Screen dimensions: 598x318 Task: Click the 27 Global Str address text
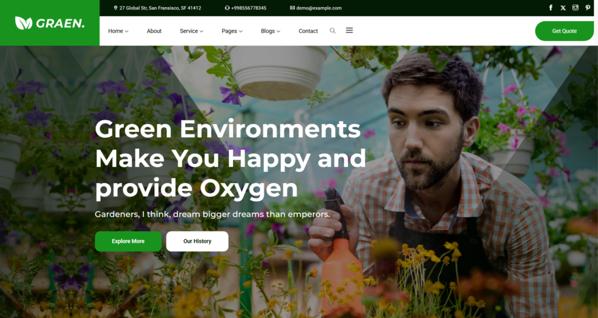(160, 8)
